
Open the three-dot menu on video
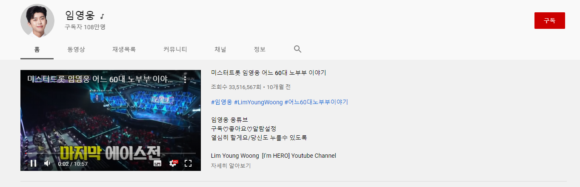[185, 79]
